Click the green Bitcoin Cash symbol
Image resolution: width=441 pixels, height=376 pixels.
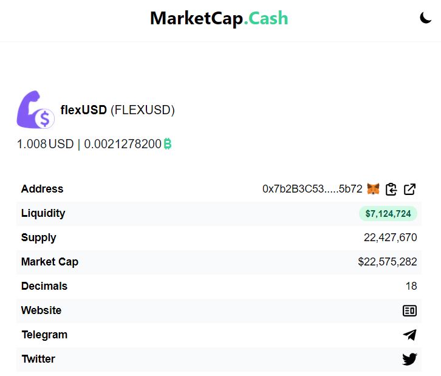pyautogui.click(x=168, y=144)
